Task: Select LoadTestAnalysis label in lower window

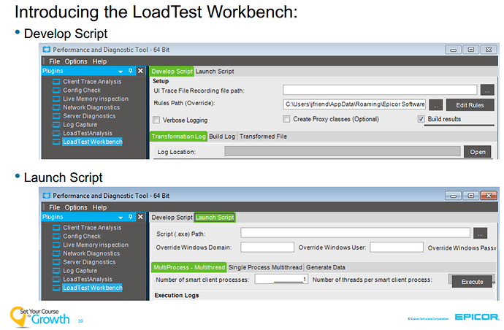Action: coord(88,279)
